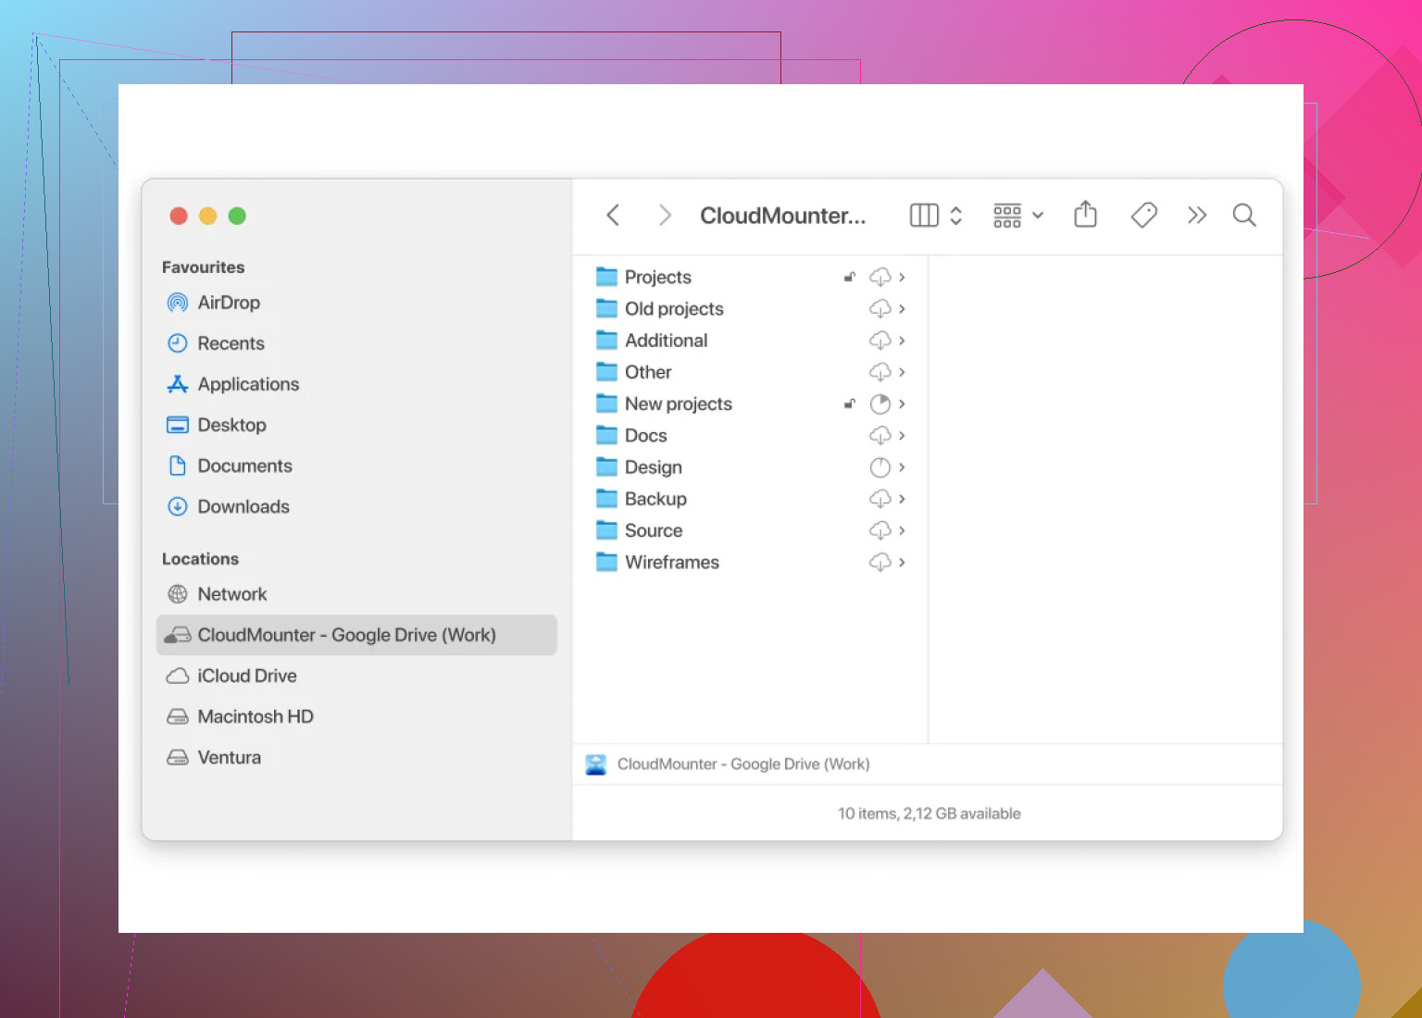1422x1018 pixels.
Task: Download Docs via its cloud icon
Action: 879,435
